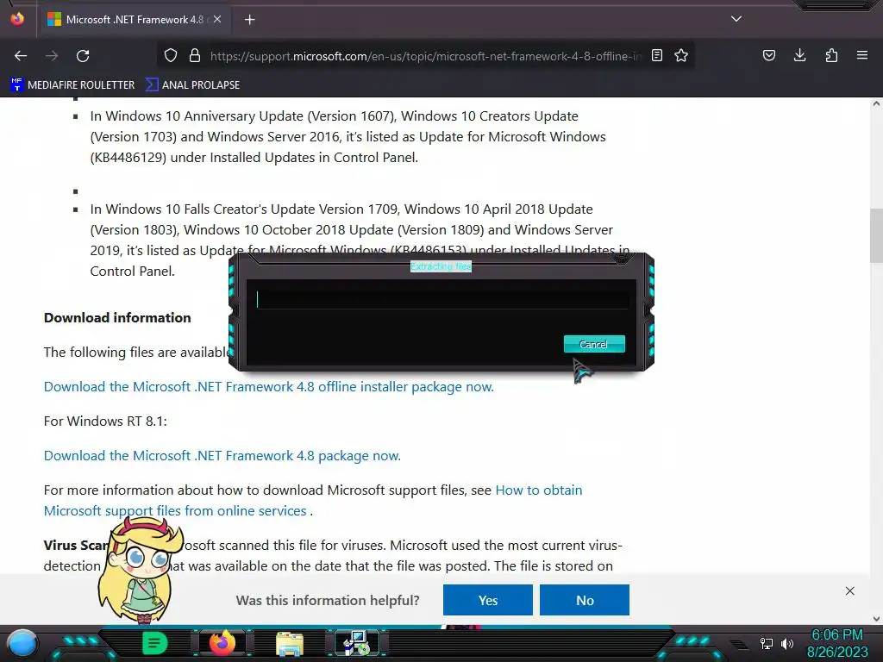Click the volume speaker icon in tray
883x662 pixels.
(x=786, y=643)
